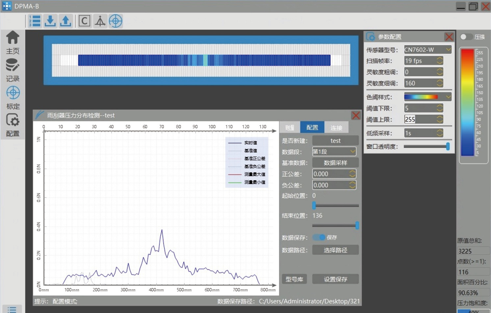The height and width of the screenshot is (313, 491).
Task: Close the 参数配置 panel
Action: coord(449,37)
